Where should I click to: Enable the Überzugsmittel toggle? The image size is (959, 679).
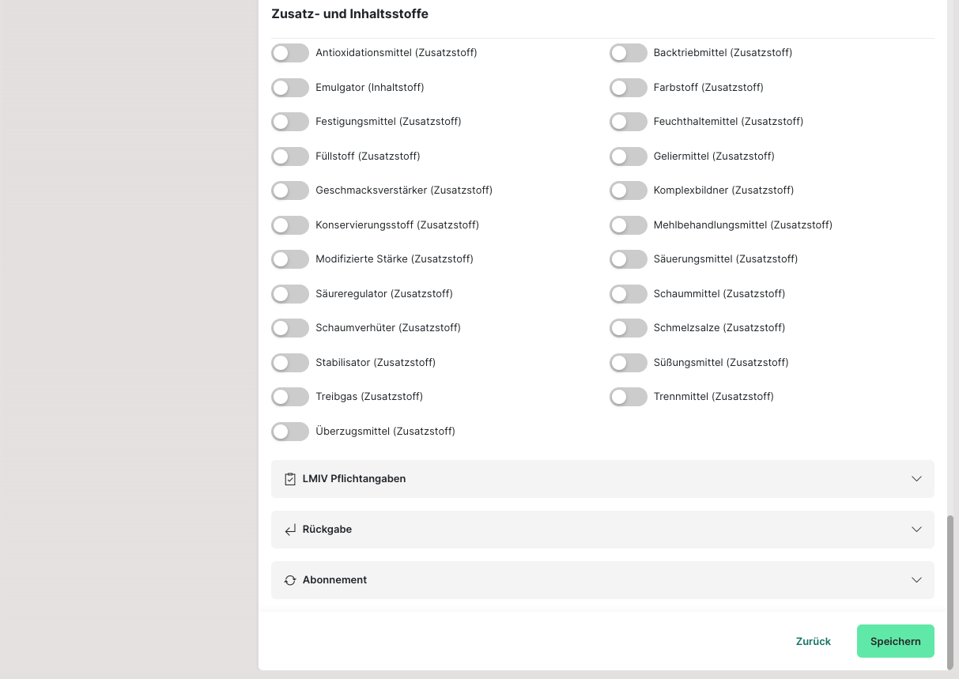click(x=290, y=432)
